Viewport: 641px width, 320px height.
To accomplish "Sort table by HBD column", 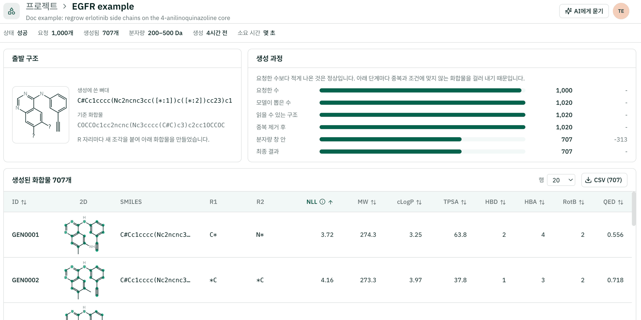I will [x=495, y=202].
